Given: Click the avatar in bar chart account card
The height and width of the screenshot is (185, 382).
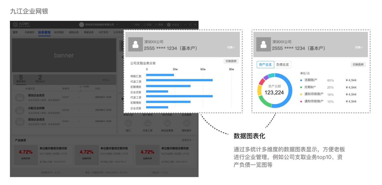Looking at the screenshot, I should (135, 44).
